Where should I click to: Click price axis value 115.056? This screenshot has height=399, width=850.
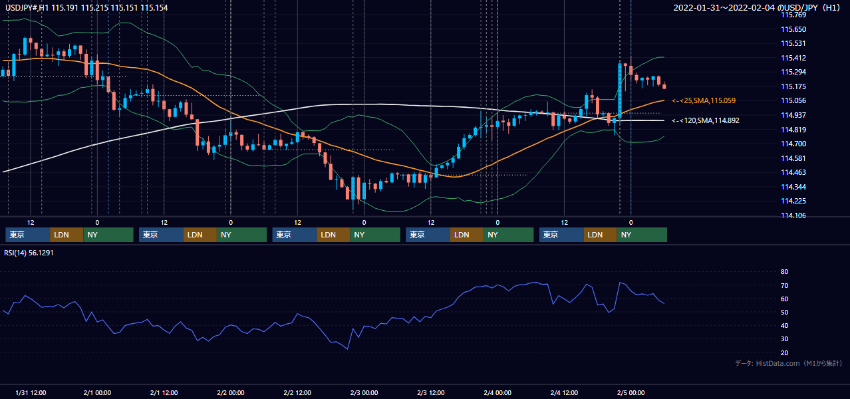793,100
